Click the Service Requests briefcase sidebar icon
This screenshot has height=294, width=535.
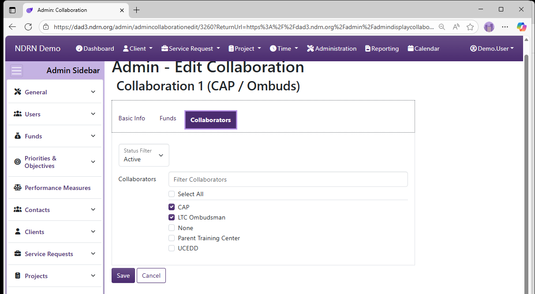[18, 254]
